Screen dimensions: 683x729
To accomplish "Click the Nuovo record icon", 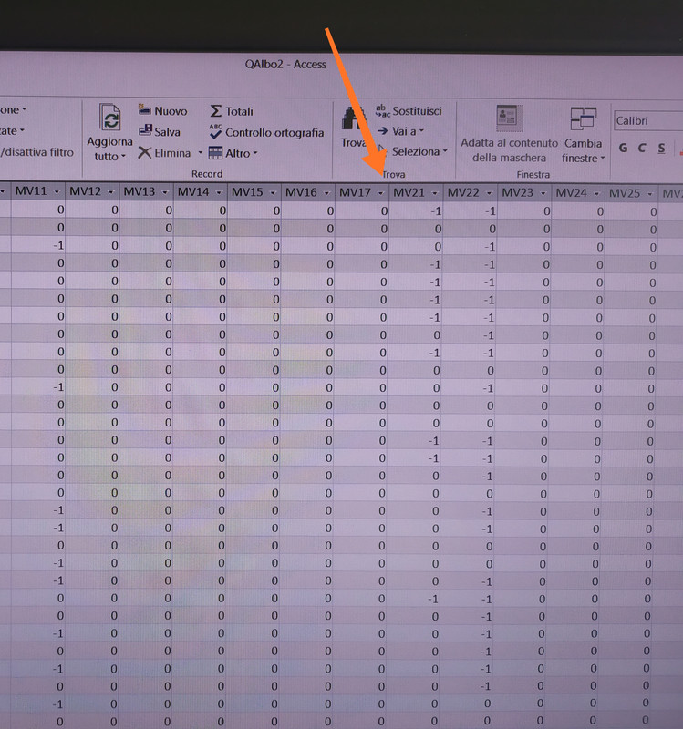I will click(x=145, y=110).
